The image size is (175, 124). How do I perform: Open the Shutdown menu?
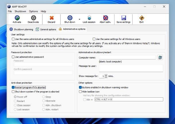tap(20, 11)
